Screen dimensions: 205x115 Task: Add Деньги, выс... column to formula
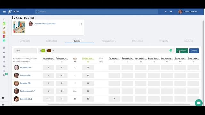[x=180, y=58]
